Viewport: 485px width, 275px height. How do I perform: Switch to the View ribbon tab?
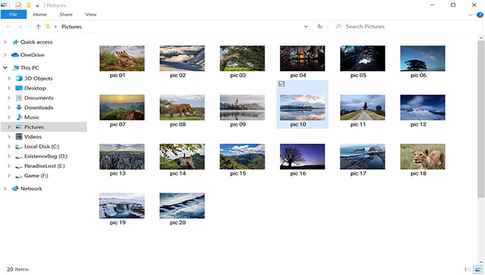coord(91,14)
